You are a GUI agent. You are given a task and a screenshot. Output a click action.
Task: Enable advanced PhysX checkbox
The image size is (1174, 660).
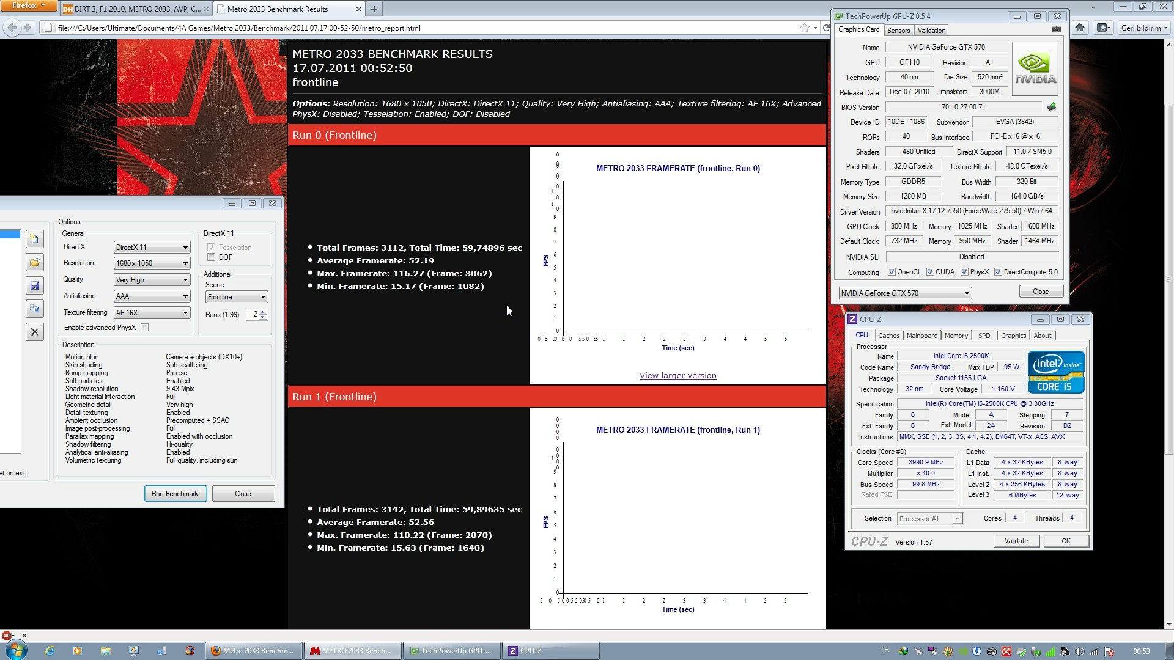point(145,328)
